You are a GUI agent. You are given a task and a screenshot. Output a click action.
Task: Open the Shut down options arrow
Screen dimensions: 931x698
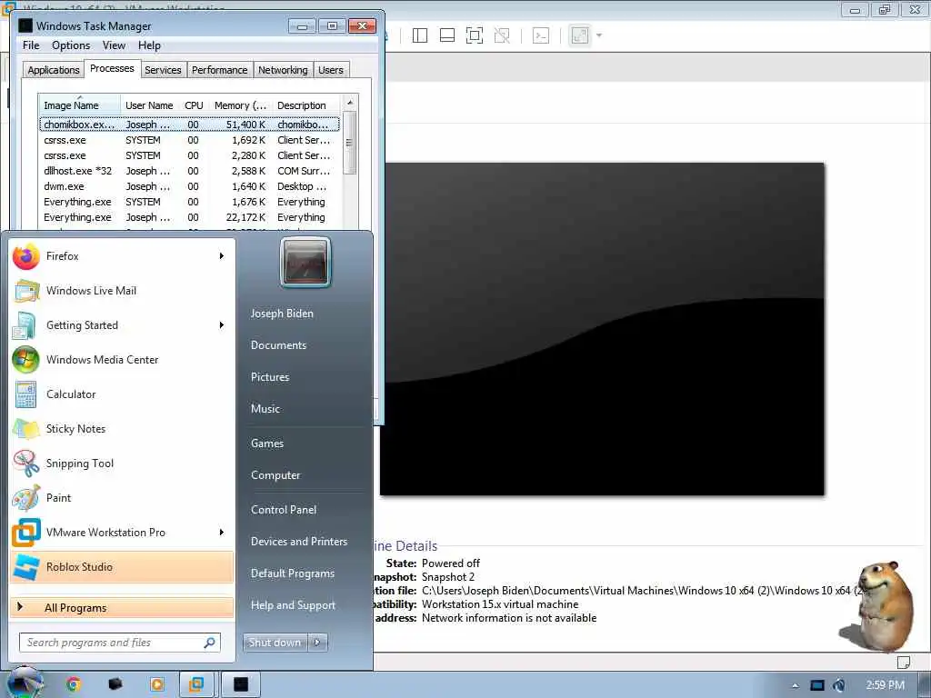[317, 643]
